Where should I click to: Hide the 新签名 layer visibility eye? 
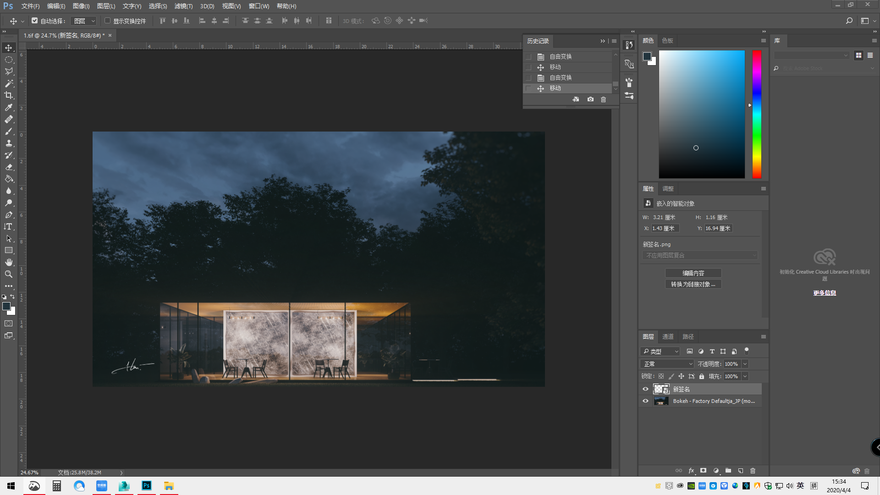tap(645, 389)
